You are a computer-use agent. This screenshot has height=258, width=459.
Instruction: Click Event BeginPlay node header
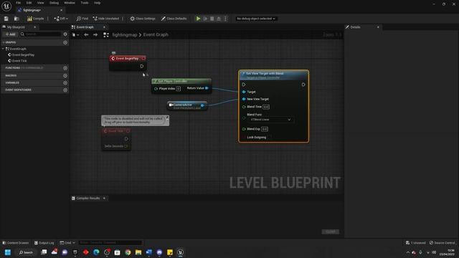(128, 59)
